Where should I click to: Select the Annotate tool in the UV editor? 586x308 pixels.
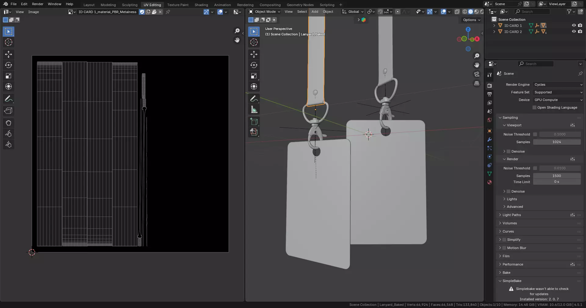click(9, 99)
